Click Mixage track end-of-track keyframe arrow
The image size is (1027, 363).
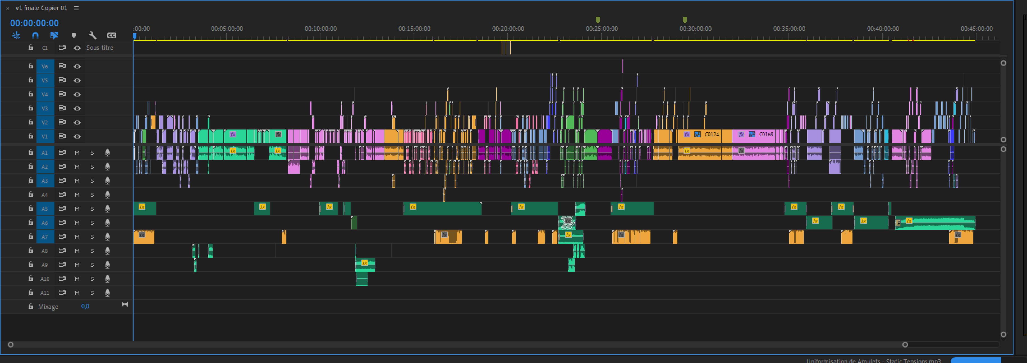tap(125, 304)
